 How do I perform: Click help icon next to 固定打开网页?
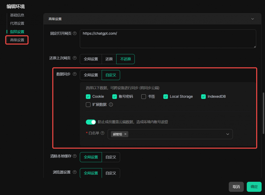[x=75, y=33]
